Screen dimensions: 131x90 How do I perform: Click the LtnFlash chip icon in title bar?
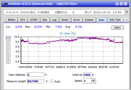[x=5, y=4]
